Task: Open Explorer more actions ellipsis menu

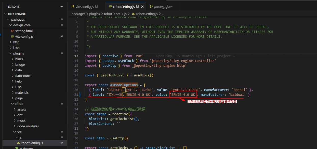Action: coord(61,7)
